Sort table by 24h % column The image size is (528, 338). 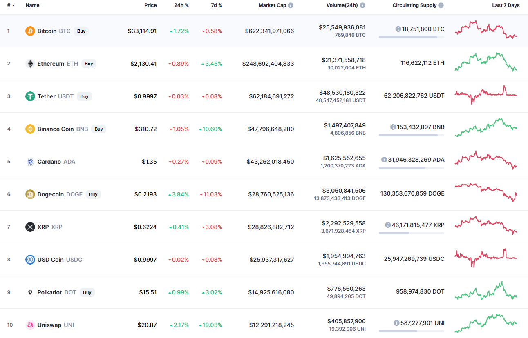pyautogui.click(x=181, y=5)
